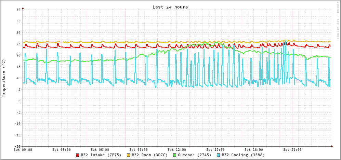
Task: Select the "RZ2 Cooling (3588)" legend label
Action: (243, 155)
